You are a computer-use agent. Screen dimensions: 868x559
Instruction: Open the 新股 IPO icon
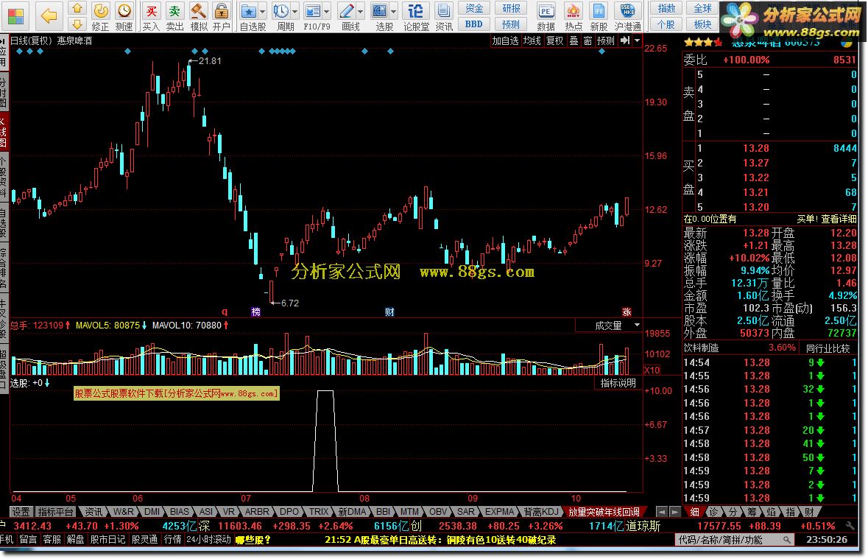pos(599,16)
